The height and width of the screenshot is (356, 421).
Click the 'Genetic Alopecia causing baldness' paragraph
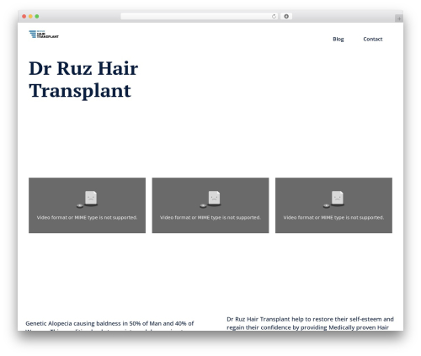[x=109, y=326]
